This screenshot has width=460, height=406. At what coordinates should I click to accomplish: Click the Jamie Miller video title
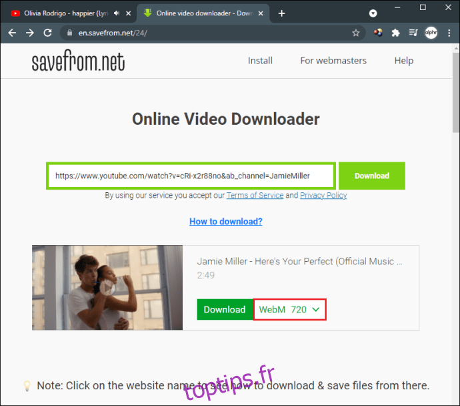[299, 261]
